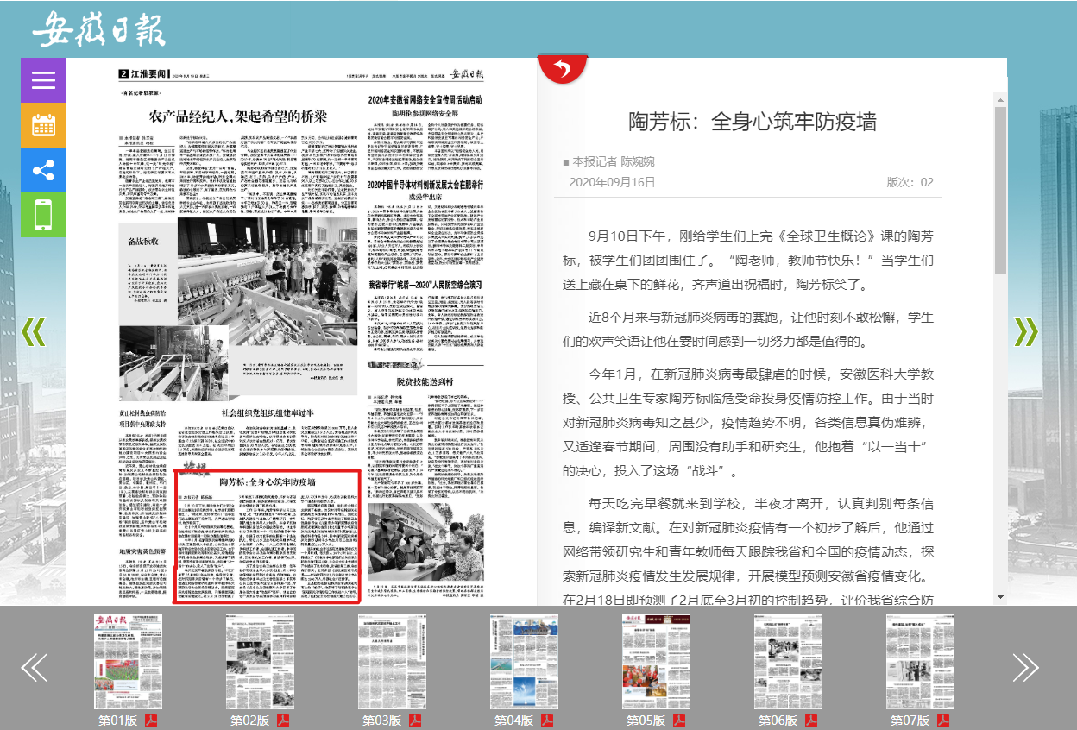
Task: Go to previous page with left chevron
Action: click(33, 331)
